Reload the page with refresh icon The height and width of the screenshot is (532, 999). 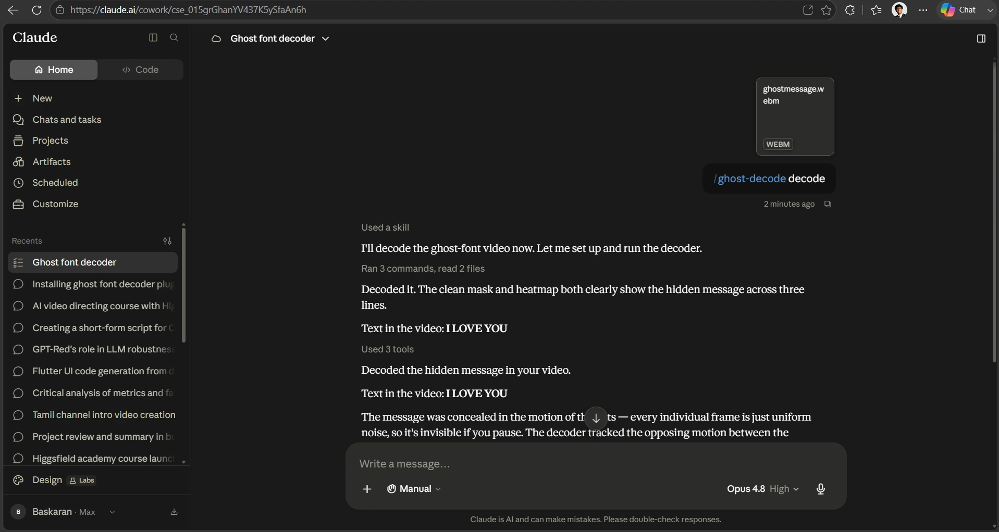click(36, 10)
